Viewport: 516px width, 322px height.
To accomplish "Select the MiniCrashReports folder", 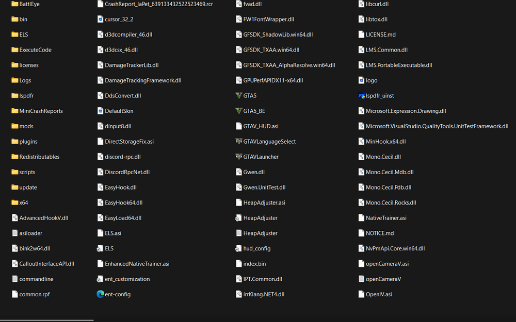I will click(37, 111).
